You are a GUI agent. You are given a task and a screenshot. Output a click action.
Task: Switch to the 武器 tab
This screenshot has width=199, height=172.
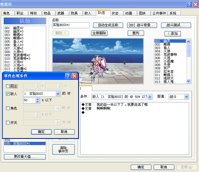pyautogui.click(x=62, y=13)
